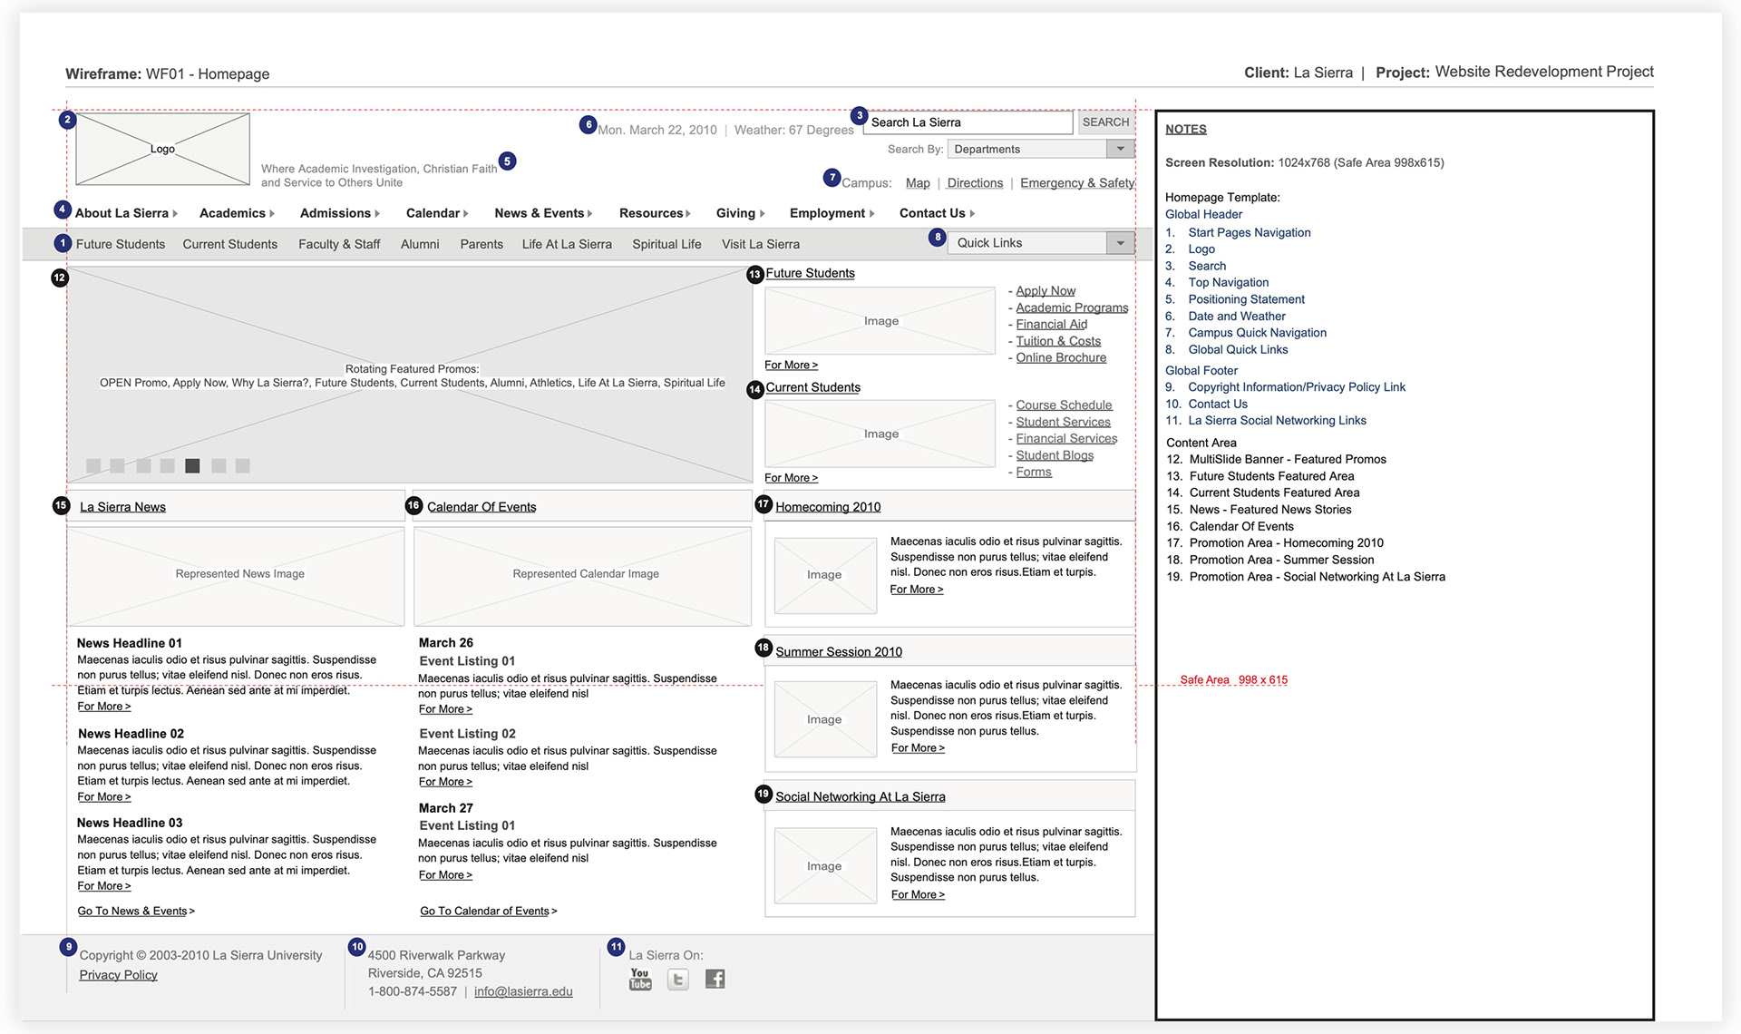The width and height of the screenshot is (1741, 1034).
Task: Expand the Resources menu
Action: 655,213
